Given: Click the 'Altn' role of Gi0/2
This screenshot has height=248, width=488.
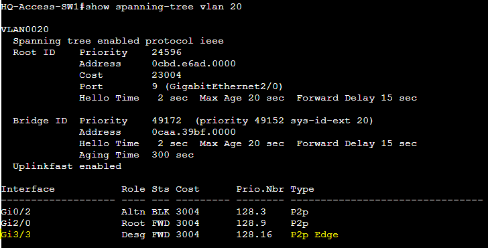Looking at the screenshot, I should pos(133,212).
